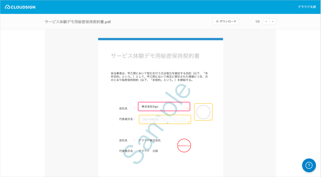Click the 会社名 label beside 株式会社Sign
Viewport: 321px width, 177px height.
[x=123, y=108]
